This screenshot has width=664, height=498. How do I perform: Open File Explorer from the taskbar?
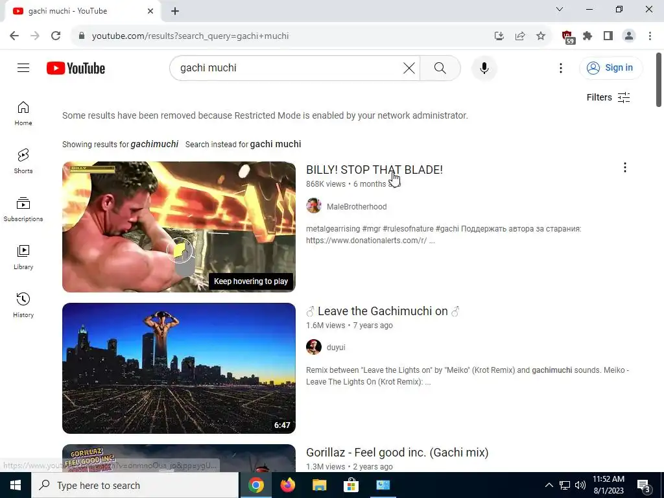(x=319, y=485)
